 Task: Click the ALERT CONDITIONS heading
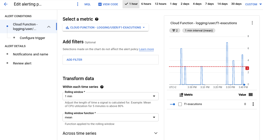[18, 16]
